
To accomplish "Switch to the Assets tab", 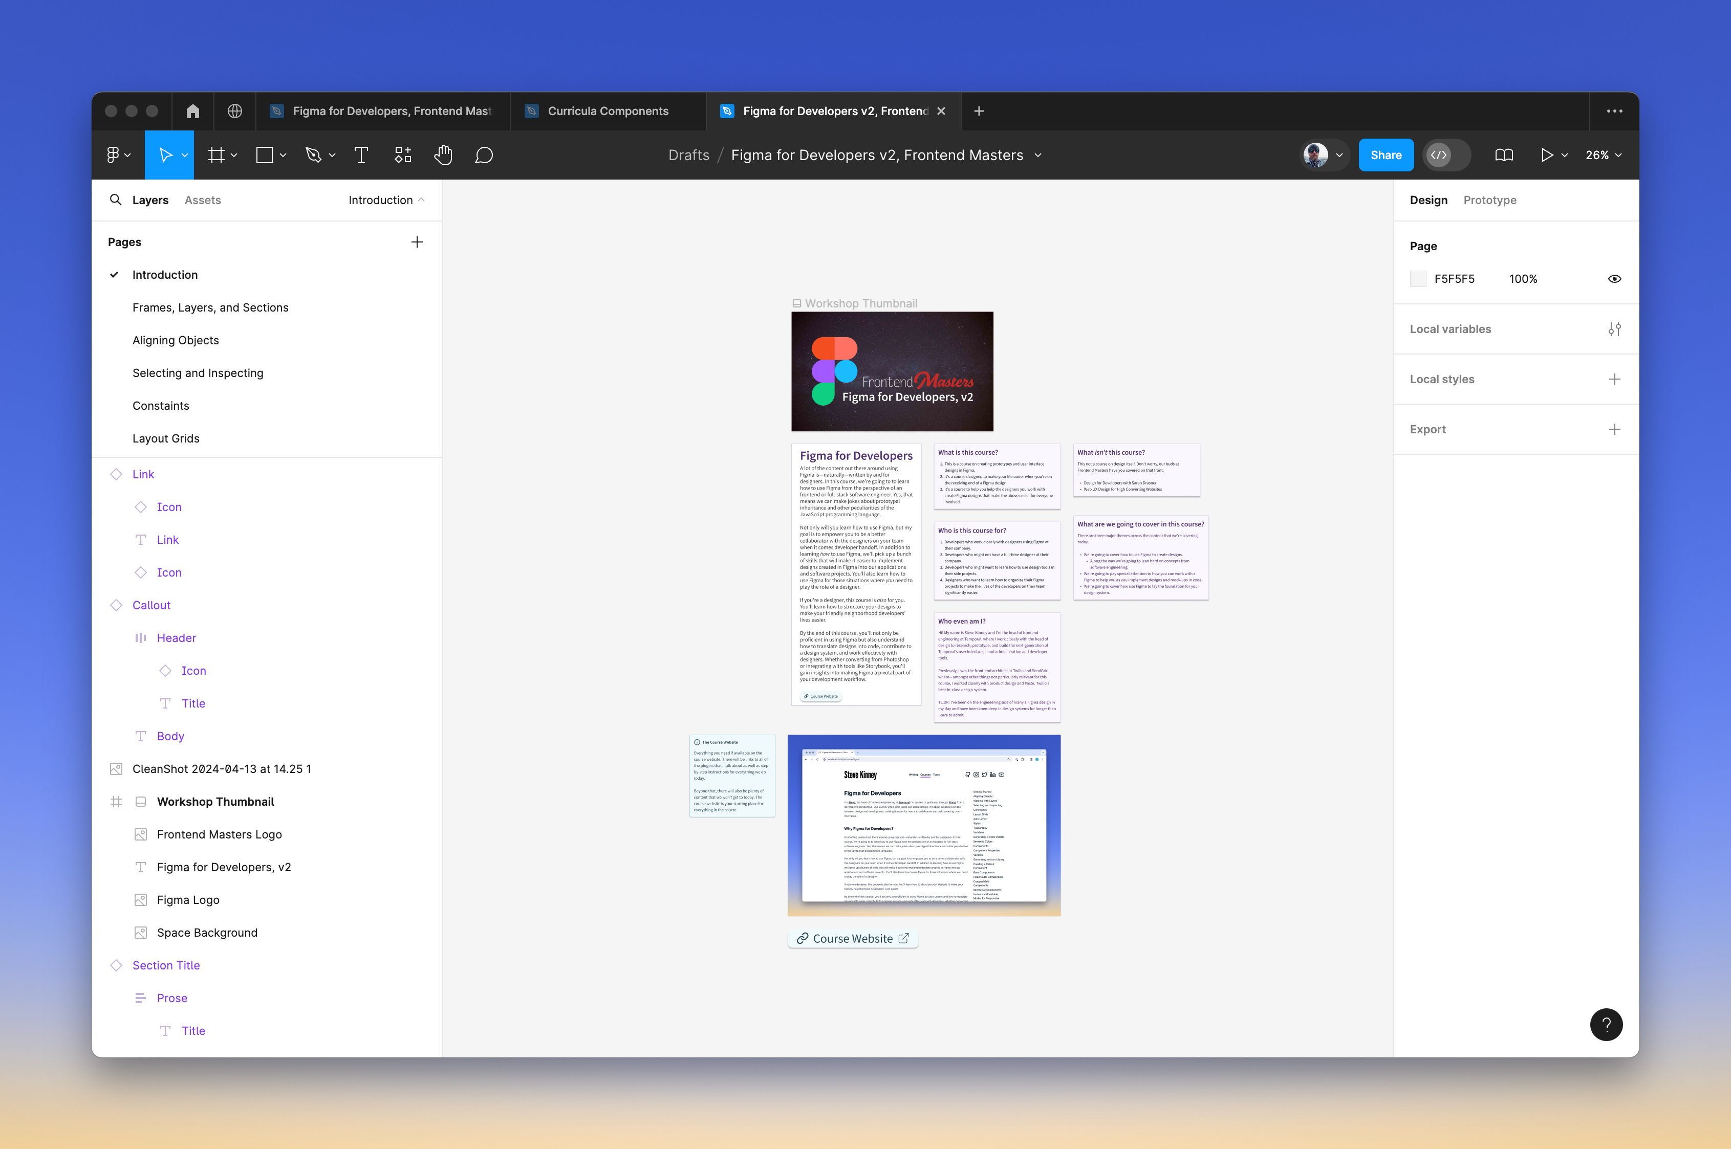I will pyautogui.click(x=202, y=200).
